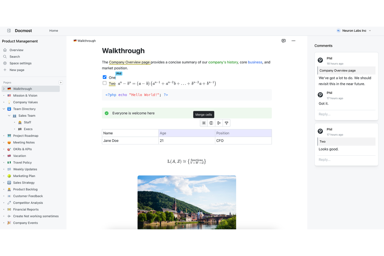Click Reply field under the 'Got it.' comment
Viewport: 384px width, 256px height.
[346, 114]
